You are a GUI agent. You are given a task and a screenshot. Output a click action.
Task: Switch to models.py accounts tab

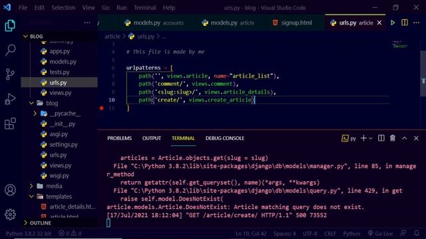coord(154,23)
